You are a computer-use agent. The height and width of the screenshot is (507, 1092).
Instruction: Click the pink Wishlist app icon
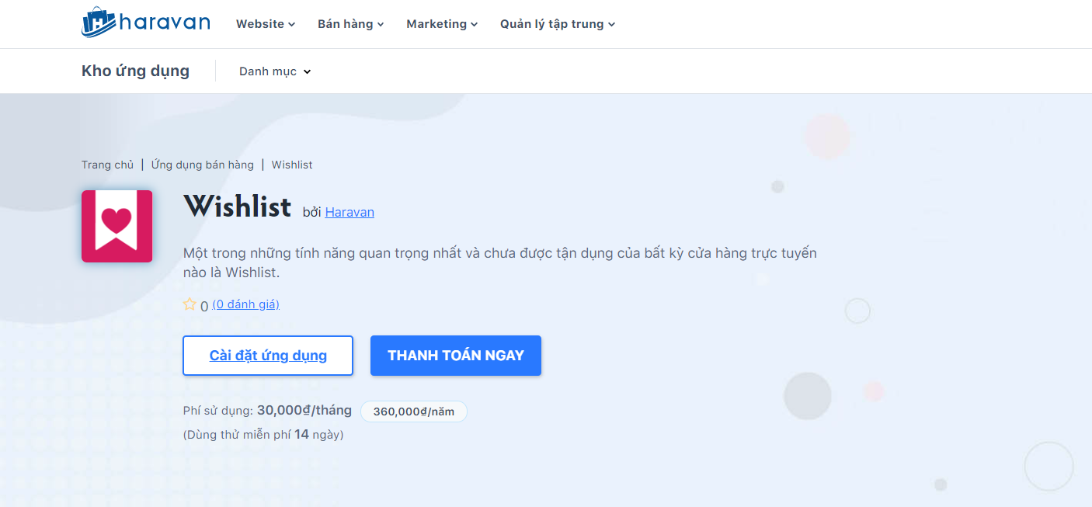[117, 226]
